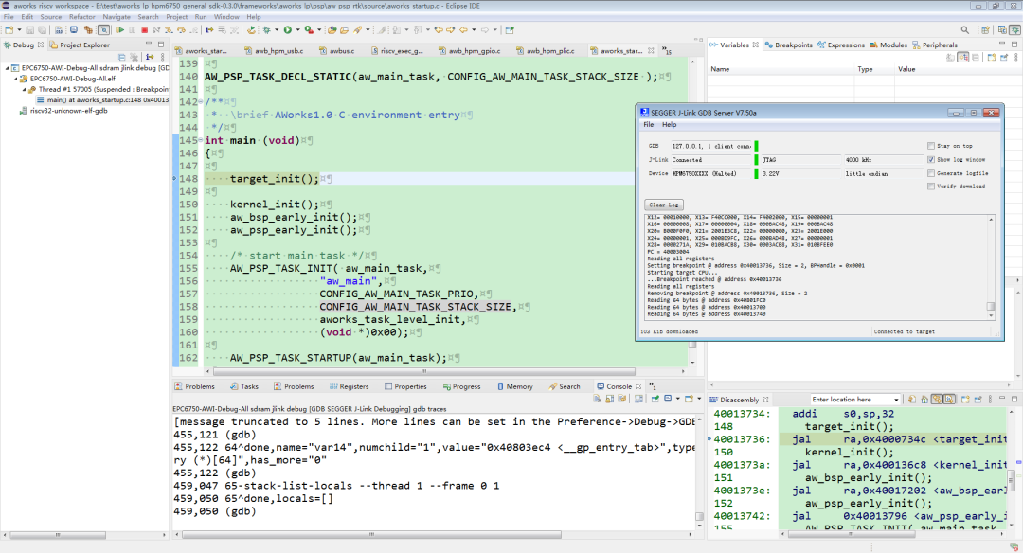Uncheck Show log window option
This screenshot has width=1023, height=553.
pos(932,160)
